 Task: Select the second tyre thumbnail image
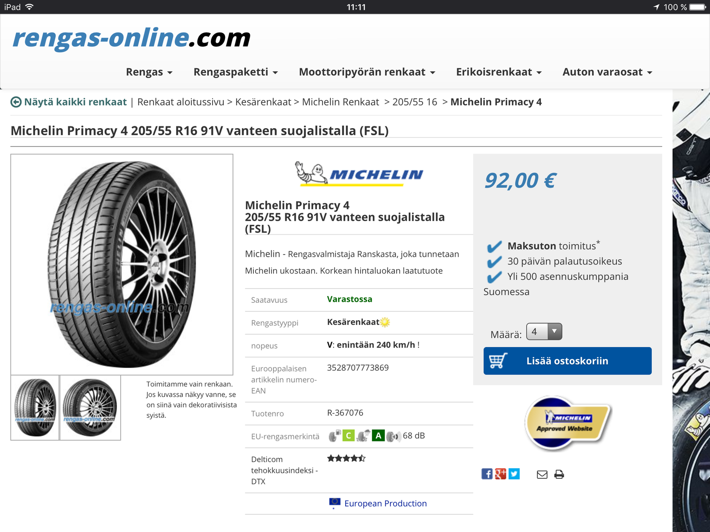coord(90,408)
